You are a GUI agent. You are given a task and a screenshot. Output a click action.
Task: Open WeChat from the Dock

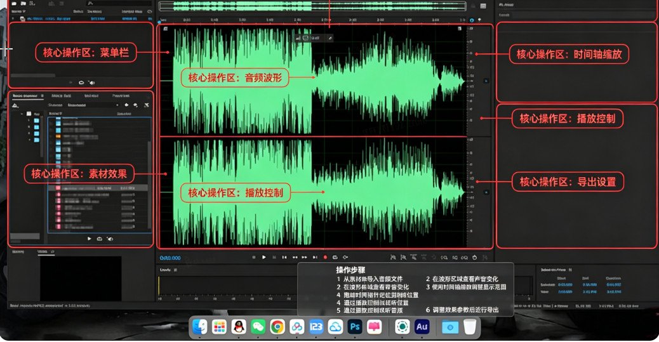coord(258,326)
